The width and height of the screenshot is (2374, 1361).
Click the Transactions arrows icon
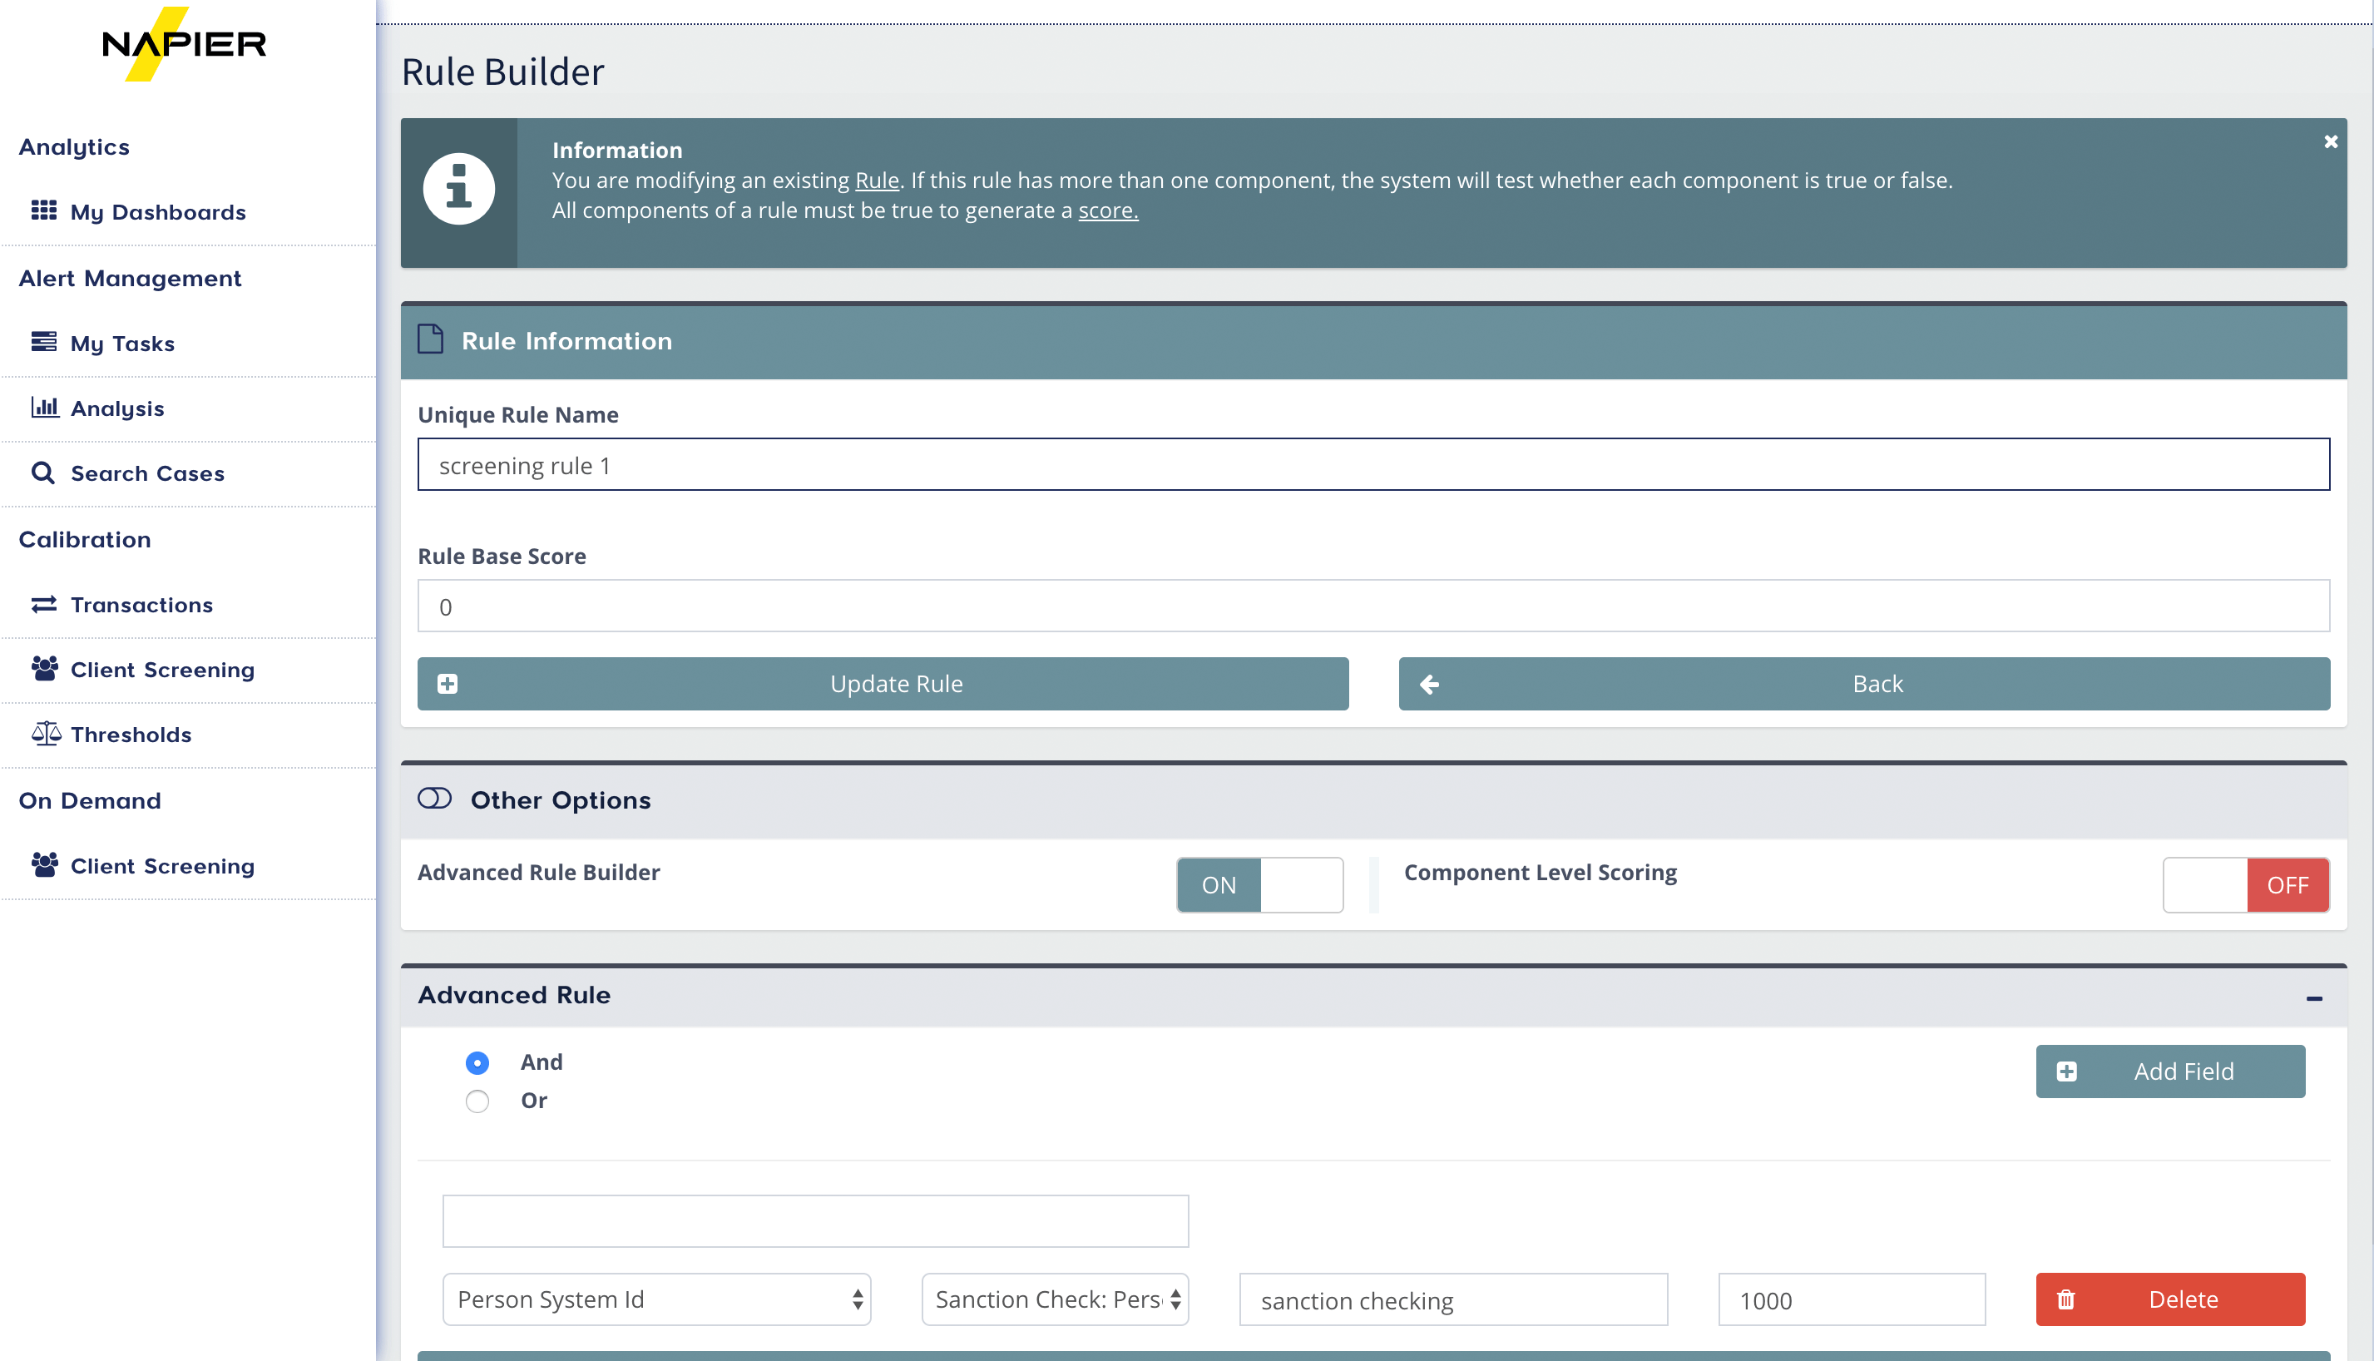[44, 605]
